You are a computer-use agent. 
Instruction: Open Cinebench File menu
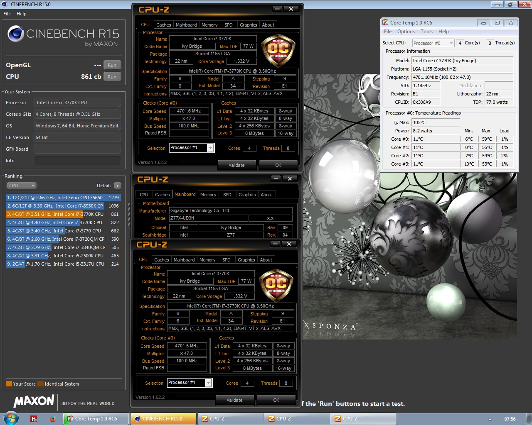7,14
